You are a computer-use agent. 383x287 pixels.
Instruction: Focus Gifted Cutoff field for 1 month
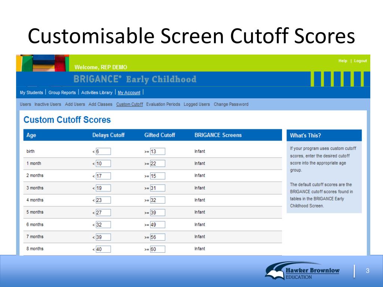[x=157, y=164]
